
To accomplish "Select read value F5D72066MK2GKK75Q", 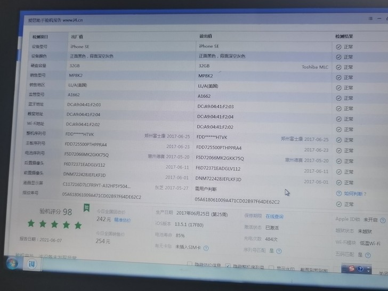I will (x=220, y=158).
